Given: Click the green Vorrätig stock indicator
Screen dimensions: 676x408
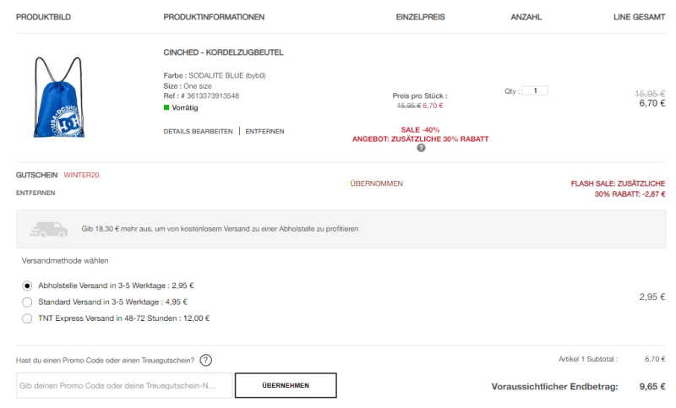Looking at the screenshot, I should [166, 107].
